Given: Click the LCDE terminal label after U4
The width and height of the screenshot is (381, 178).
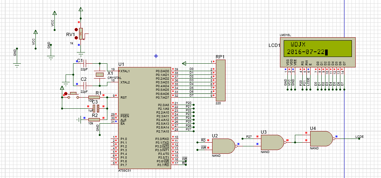Looking at the screenshot, I should click(x=359, y=137).
